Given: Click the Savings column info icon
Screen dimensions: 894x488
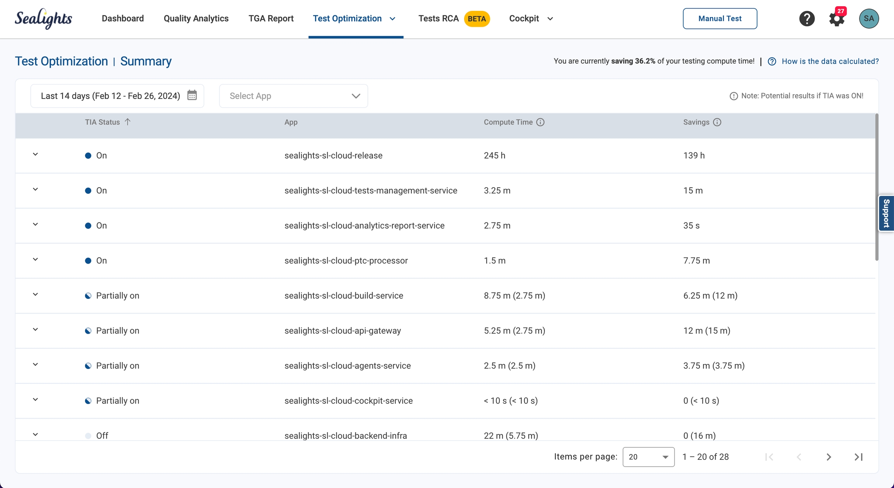Looking at the screenshot, I should pos(717,122).
